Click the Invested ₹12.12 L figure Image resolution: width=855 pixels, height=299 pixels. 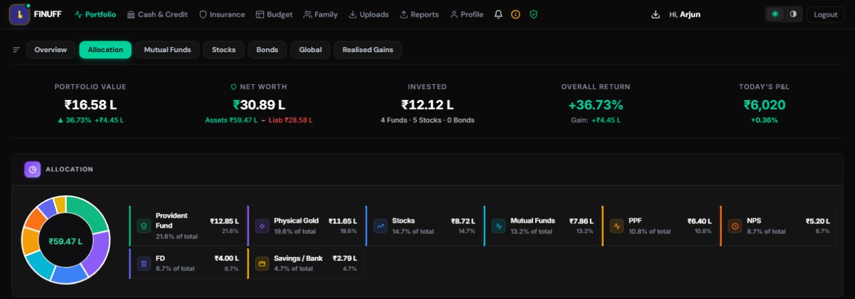(x=427, y=105)
